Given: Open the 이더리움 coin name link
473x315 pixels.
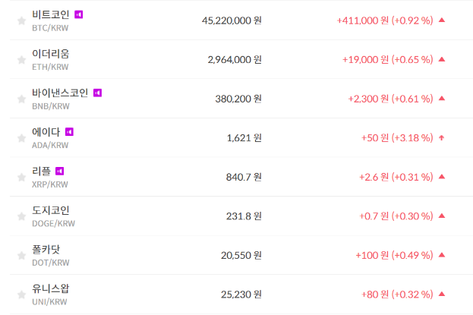Looking at the screenshot, I should click(x=51, y=53).
